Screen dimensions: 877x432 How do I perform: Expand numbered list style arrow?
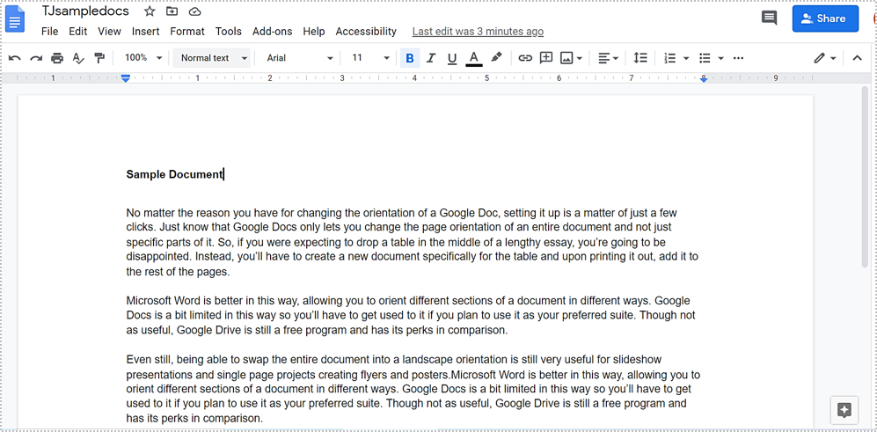point(686,58)
